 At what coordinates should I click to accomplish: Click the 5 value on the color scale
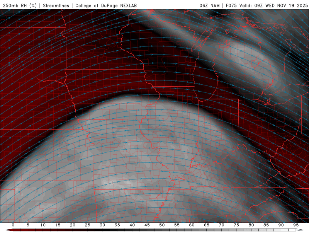tap(28, 225)
